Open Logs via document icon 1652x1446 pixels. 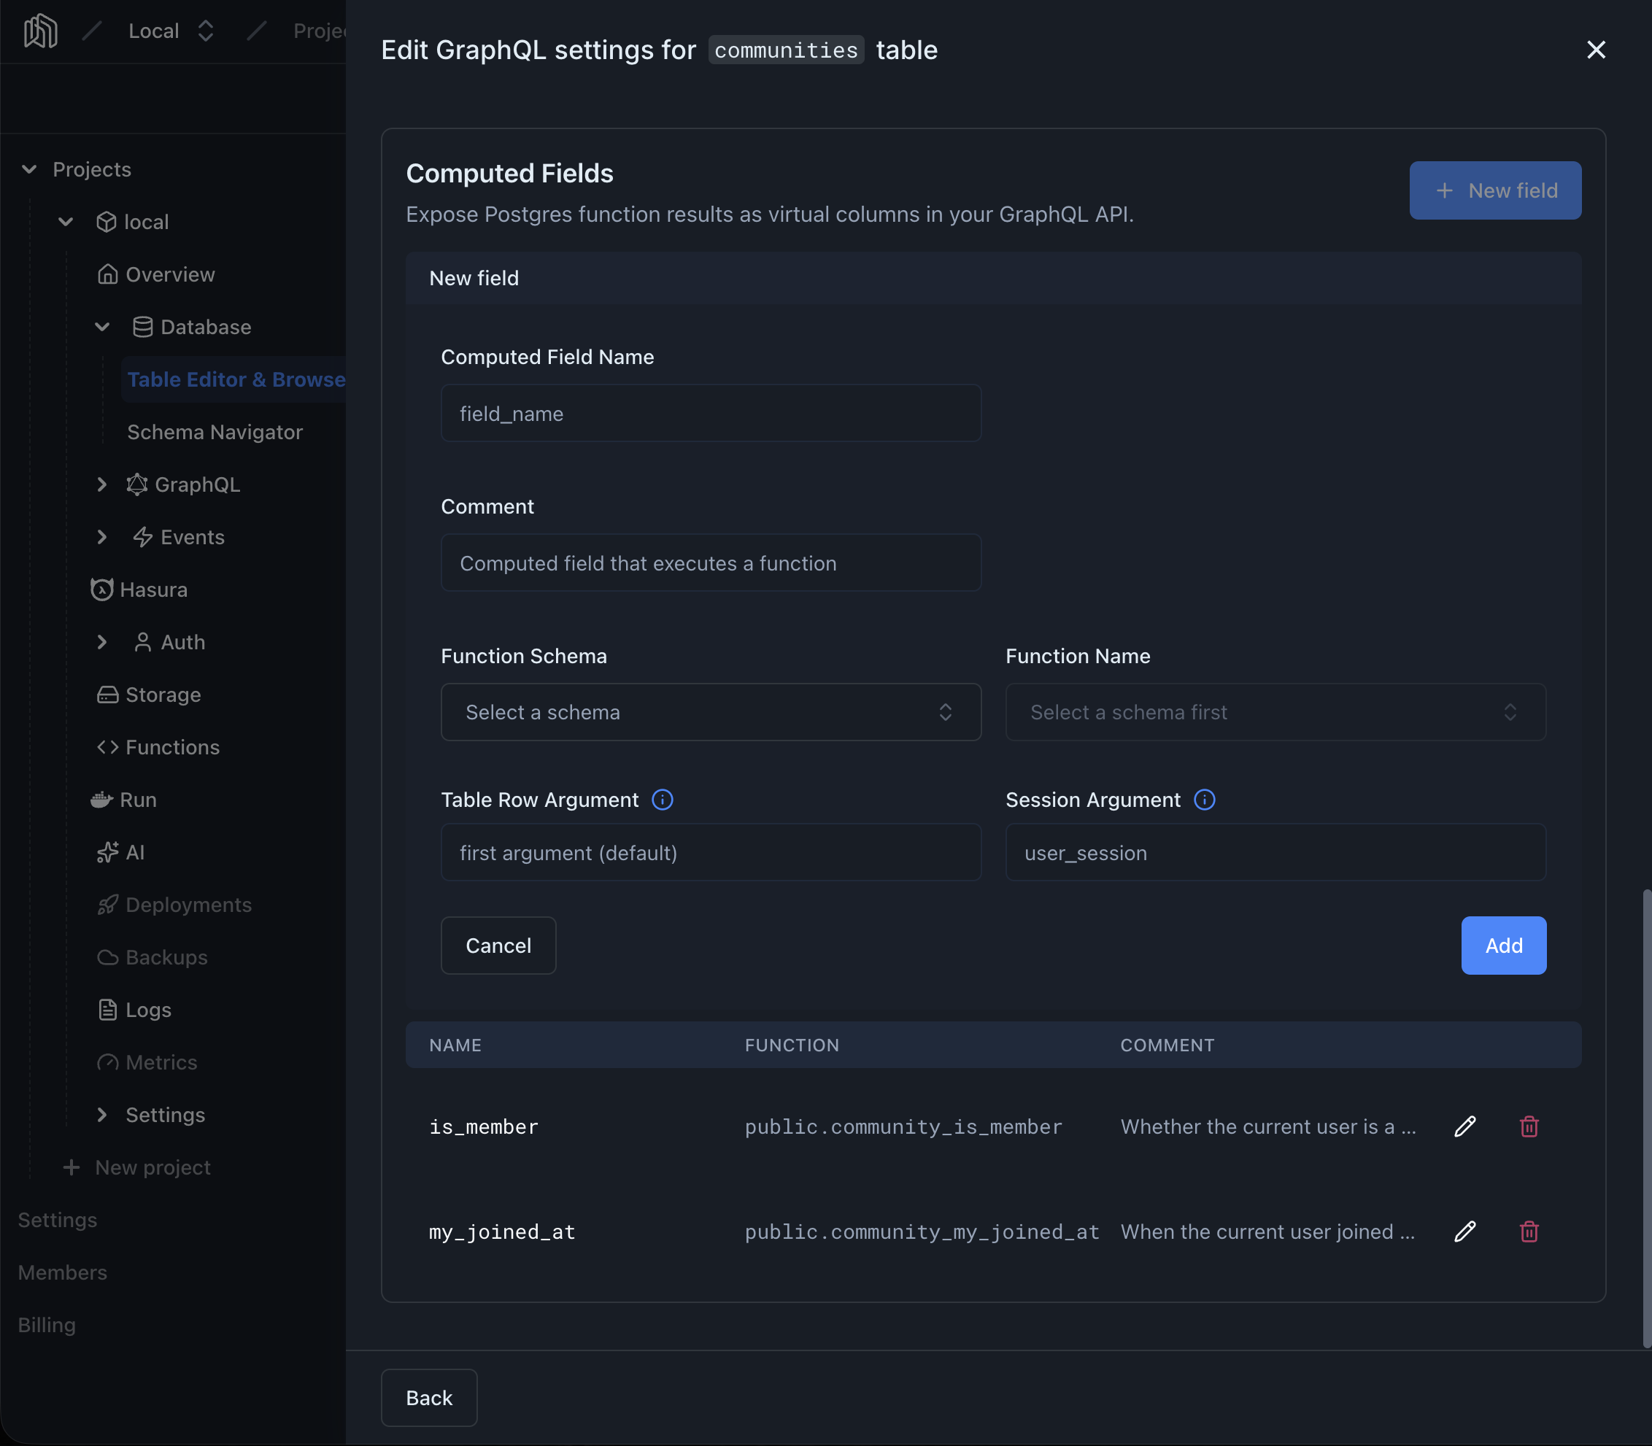tap(107, 1010)
